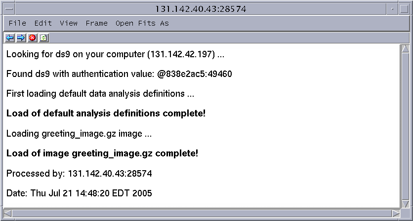Open the File menu
The width and height of the screenshot is (413, 221).
pyautogui.click(x=17, y=23)
